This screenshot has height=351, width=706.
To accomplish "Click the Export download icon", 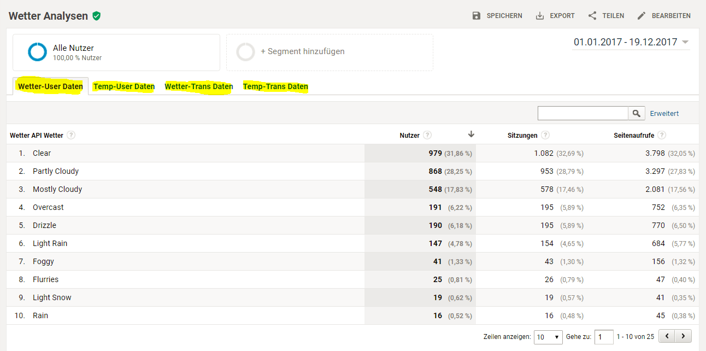I will click(540, 16).
